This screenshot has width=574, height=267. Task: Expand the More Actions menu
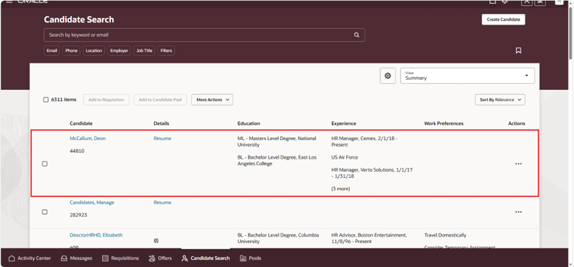[212, 100]
